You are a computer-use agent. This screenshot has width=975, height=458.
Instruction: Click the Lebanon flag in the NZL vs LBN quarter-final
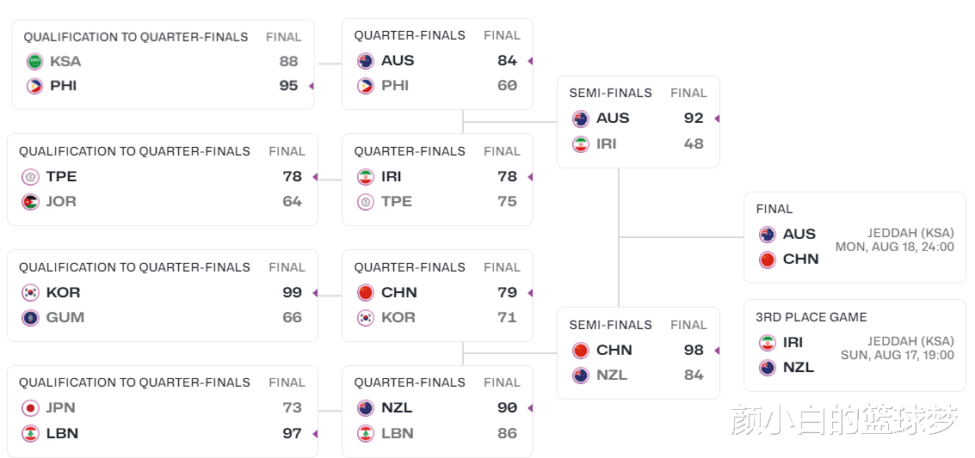click(366, 433)
